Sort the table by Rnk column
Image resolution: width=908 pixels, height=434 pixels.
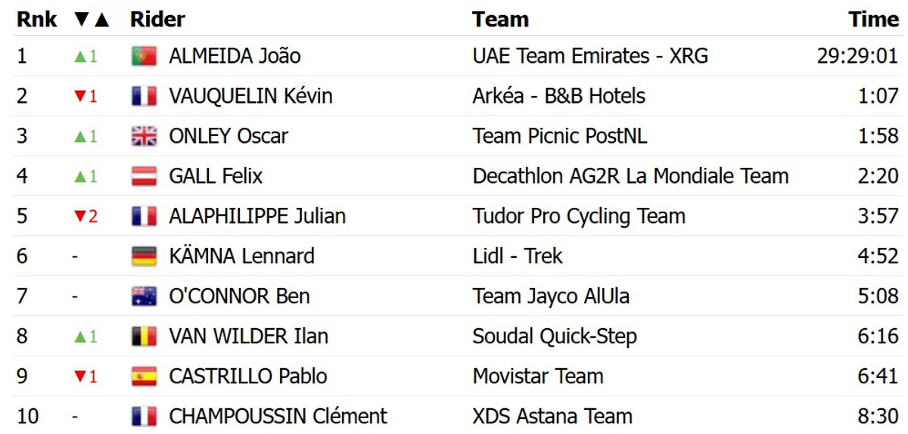pos(37,20)
